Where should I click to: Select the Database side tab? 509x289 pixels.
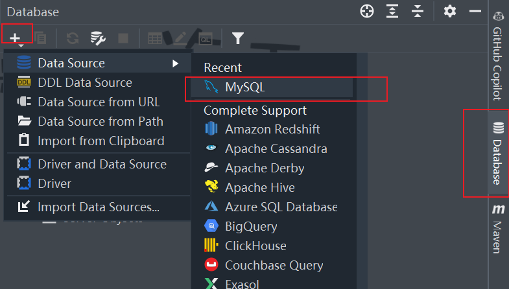click(x=498, y=153)
